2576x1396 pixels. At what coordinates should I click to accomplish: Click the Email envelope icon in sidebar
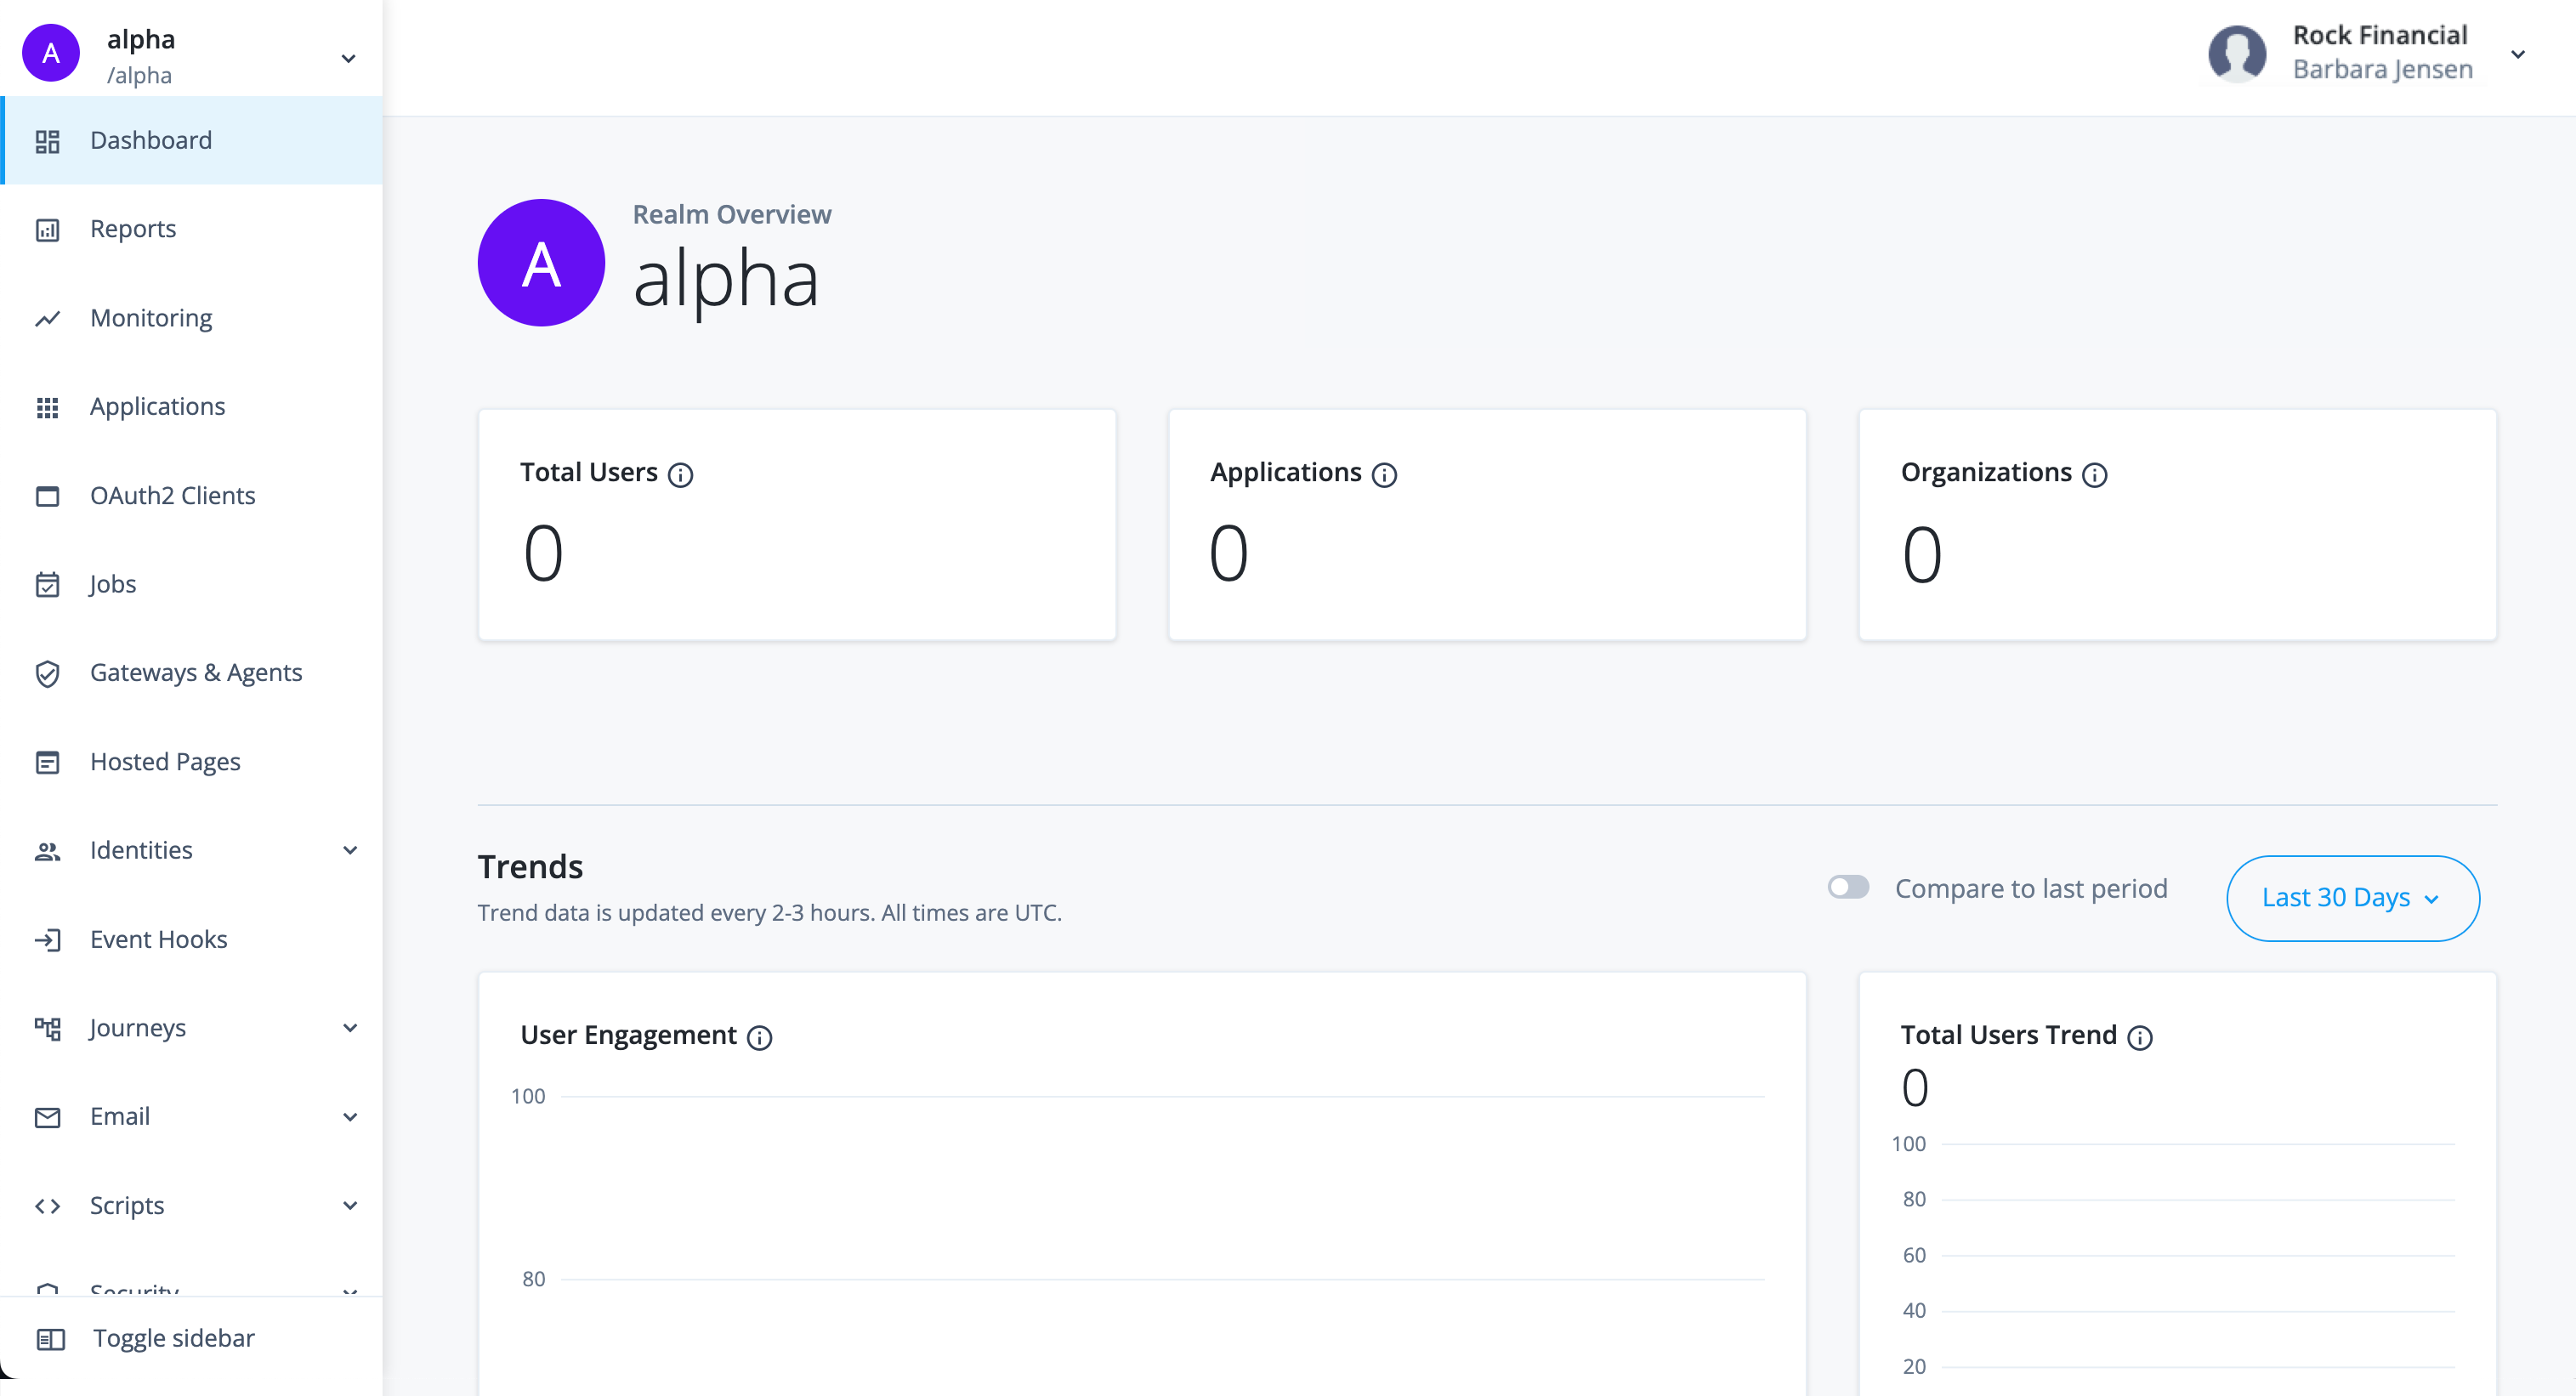48,1117
